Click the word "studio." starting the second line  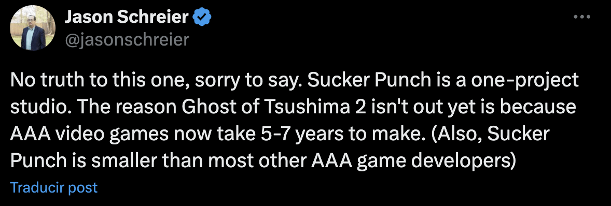(x=35, y=108)
